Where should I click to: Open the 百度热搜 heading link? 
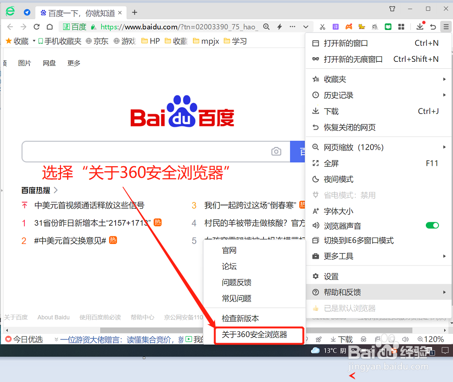click(39, 190)
